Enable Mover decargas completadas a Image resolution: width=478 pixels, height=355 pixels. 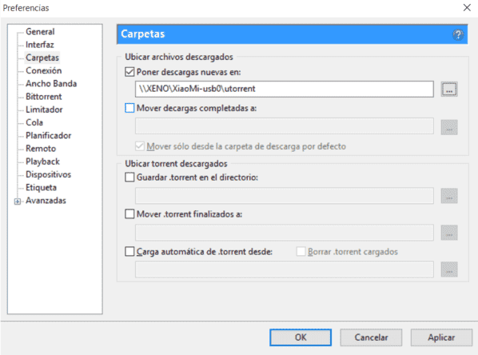coord(129,108)
